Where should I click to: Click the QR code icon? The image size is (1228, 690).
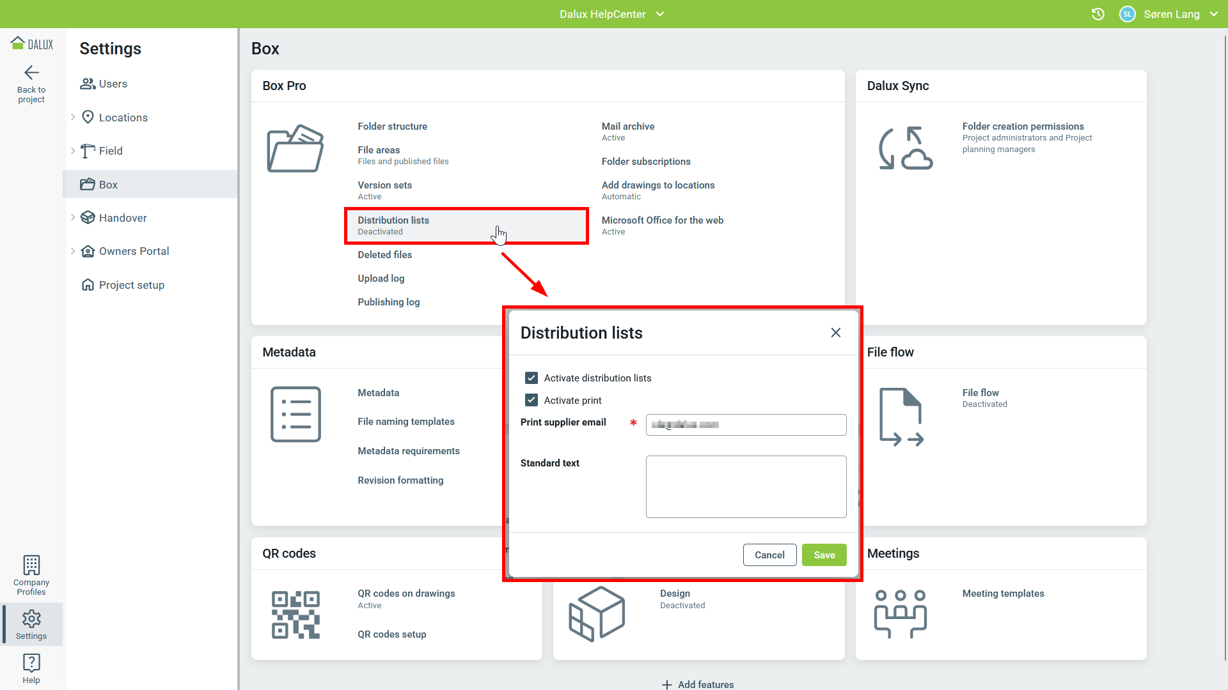[295, 614]
